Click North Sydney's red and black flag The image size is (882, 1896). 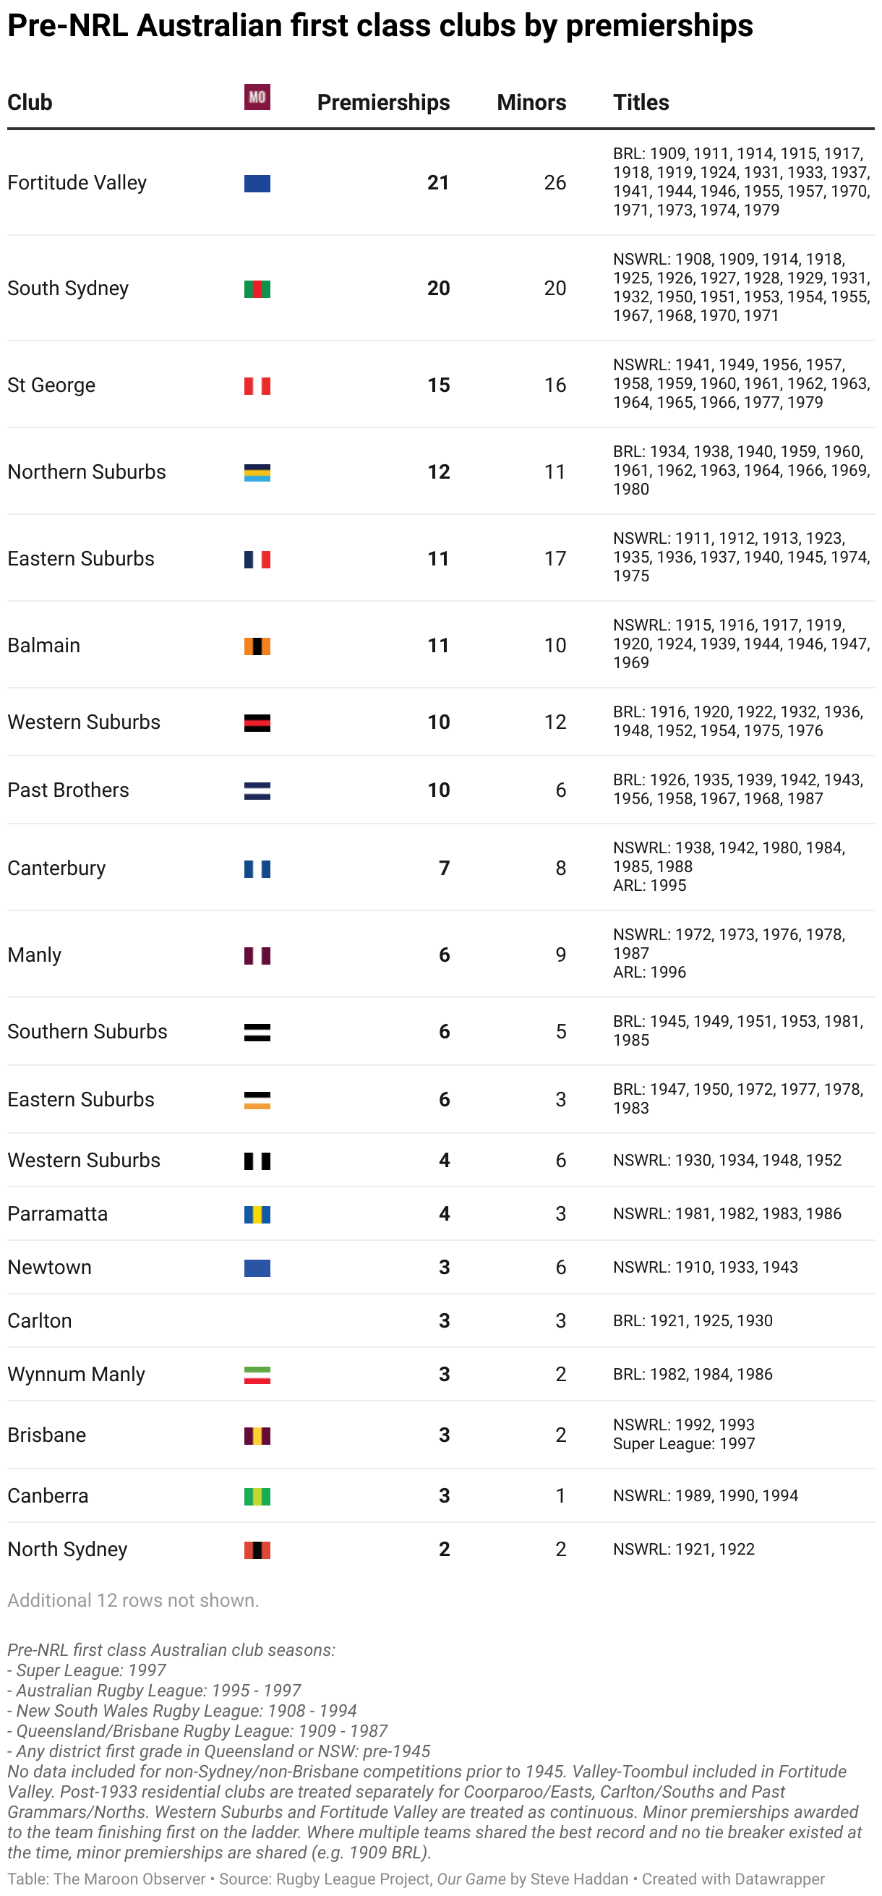pyautogui.click(x=257, y=1551)
